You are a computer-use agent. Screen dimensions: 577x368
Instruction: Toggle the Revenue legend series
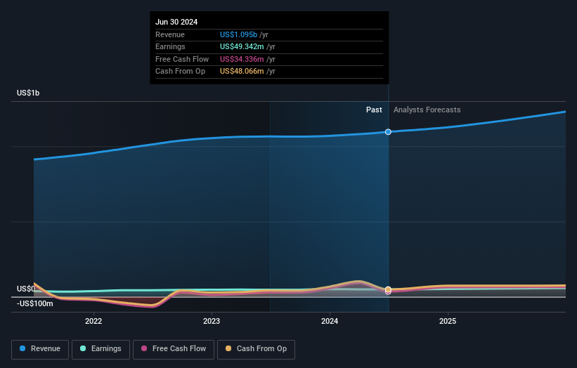pyautogui.click(x=40, y=349)
